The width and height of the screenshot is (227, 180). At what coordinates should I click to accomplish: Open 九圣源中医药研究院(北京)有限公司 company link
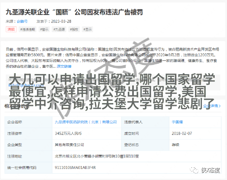[86, 122]
